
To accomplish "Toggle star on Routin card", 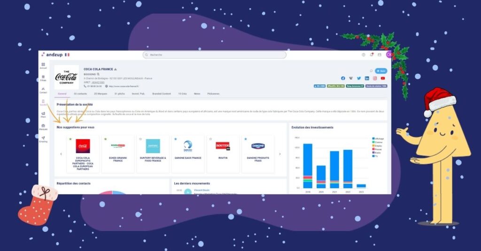I will (210, 139).
